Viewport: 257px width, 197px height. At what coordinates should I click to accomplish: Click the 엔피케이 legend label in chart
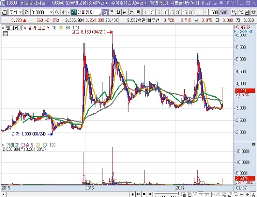click(14, 28)
